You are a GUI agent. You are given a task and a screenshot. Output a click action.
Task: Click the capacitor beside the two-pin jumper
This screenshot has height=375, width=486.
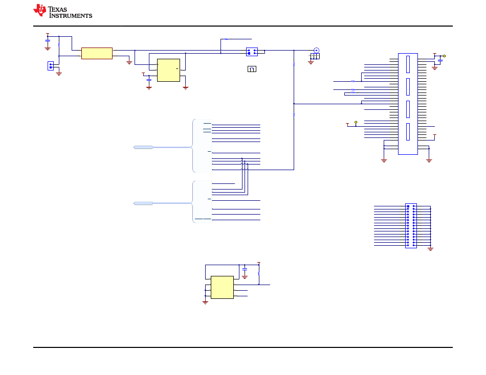[x=48, y=40]
